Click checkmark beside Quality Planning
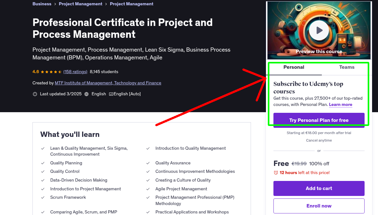Viewport: 378px width, 215px height. (x=43, y=163)
